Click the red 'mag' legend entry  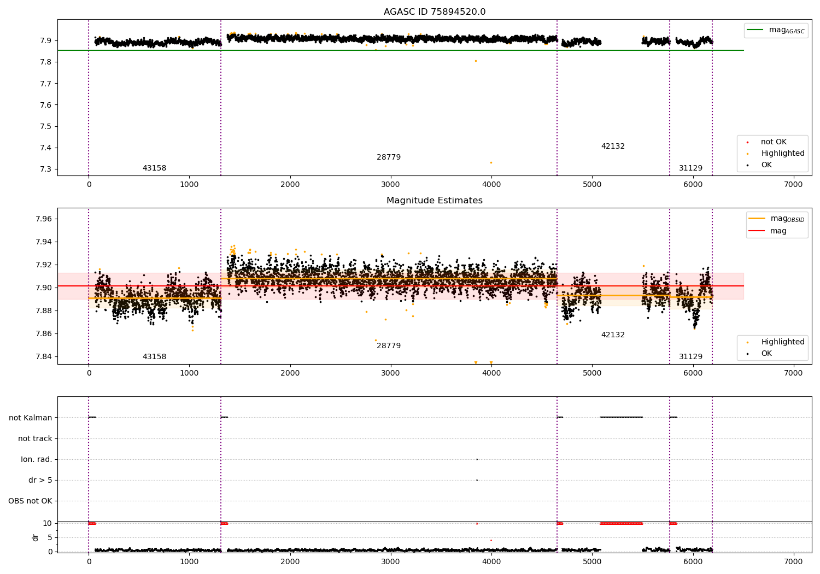pyautogui.click(x=768, y=231)
